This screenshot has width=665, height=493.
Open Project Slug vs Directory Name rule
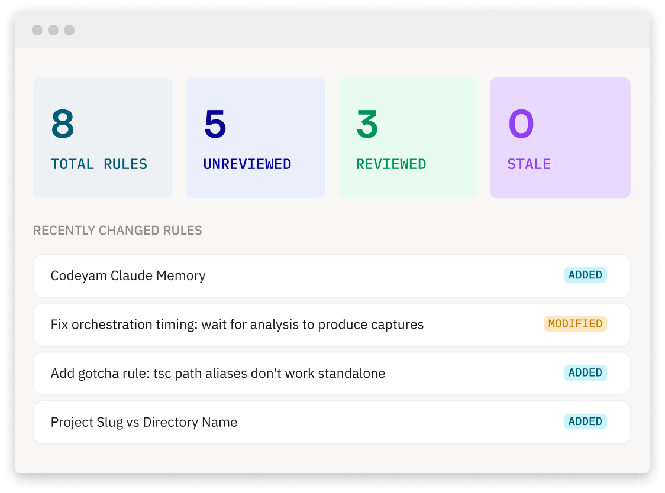pyautogui.click(x=144, y=422)
